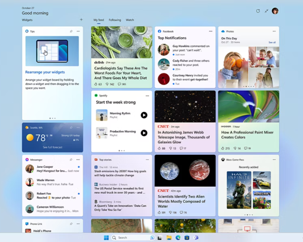303x242 pixels.
Task: Pin the Seattle weather widget
Action: click(71, 127)
